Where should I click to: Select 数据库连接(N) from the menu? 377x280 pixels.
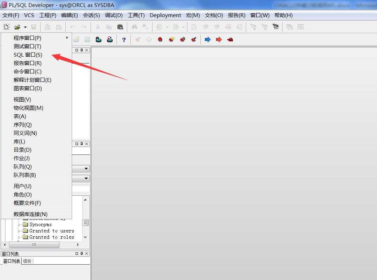point(36,214)
